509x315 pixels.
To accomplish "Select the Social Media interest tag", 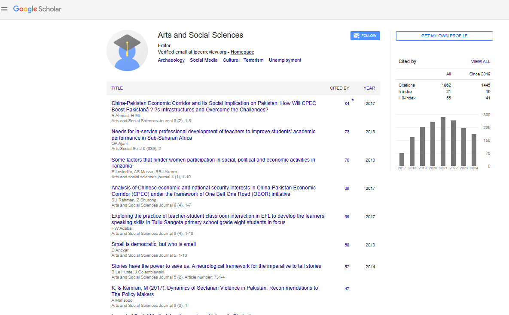I will [204, 60].
